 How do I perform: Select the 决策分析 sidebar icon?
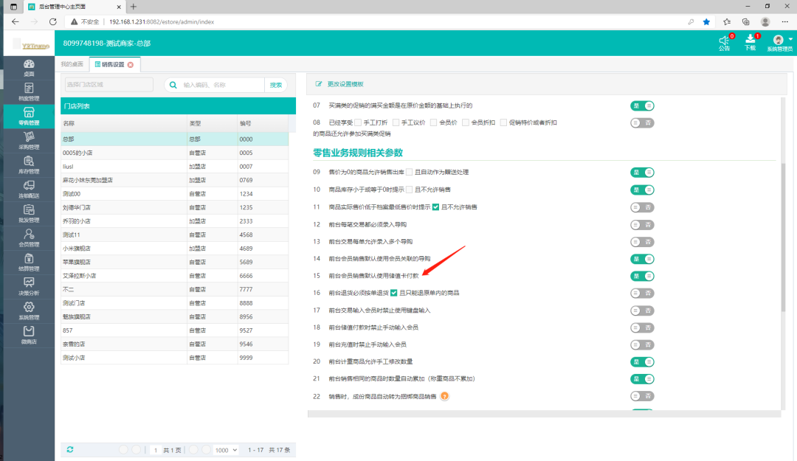tap(29, 287)
